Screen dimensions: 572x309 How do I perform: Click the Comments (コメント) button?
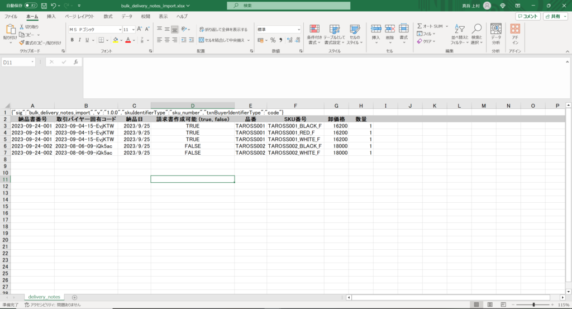tap(528, 16)
